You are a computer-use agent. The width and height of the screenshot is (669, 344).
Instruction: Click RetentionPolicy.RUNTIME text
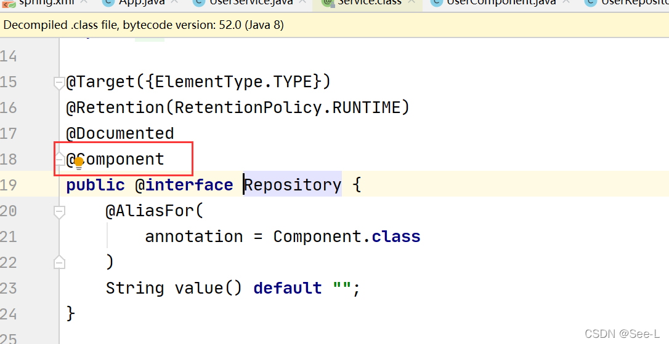click(287, 107)
